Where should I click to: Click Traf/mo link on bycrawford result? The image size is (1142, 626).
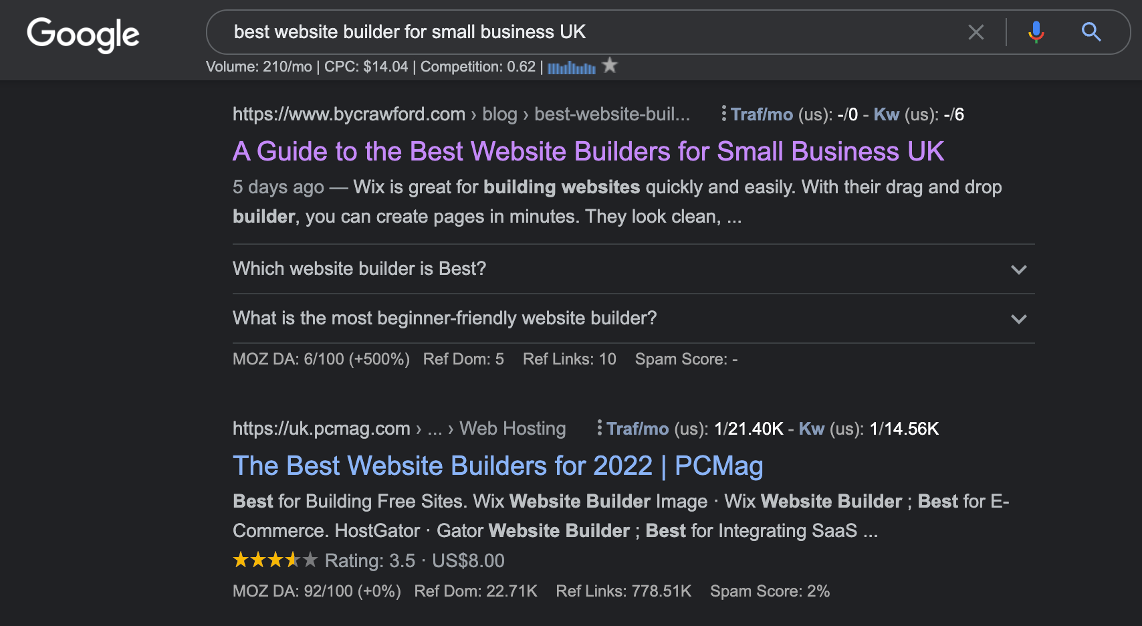[x=762, y=114]
